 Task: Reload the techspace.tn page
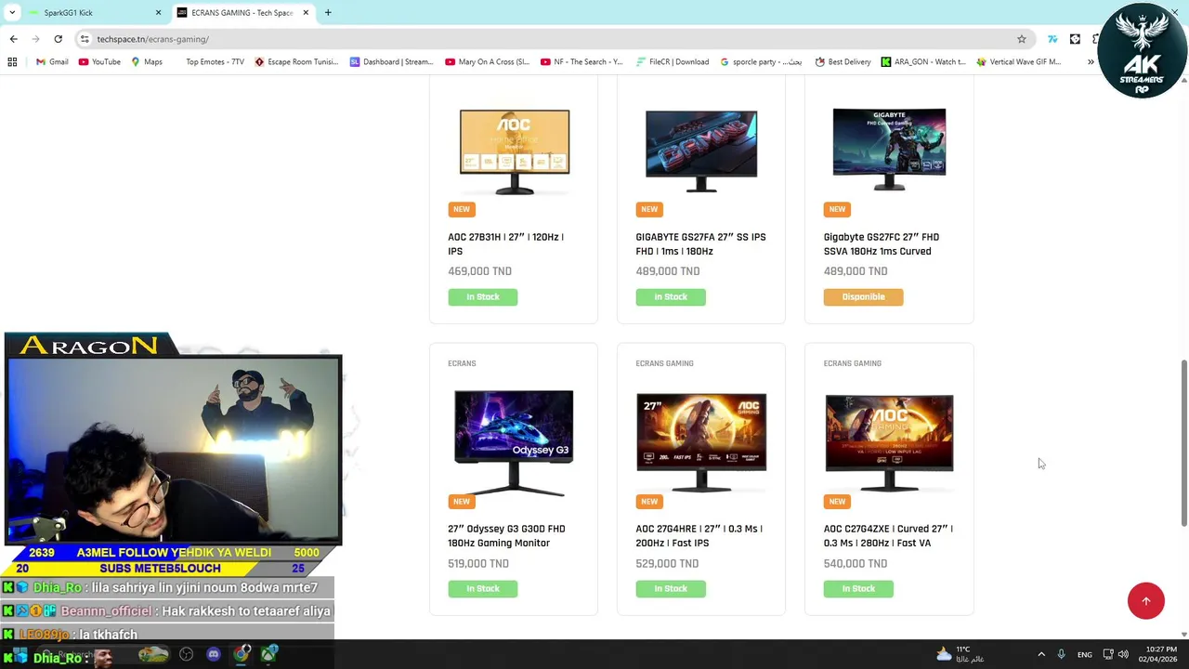pos(58,39)
